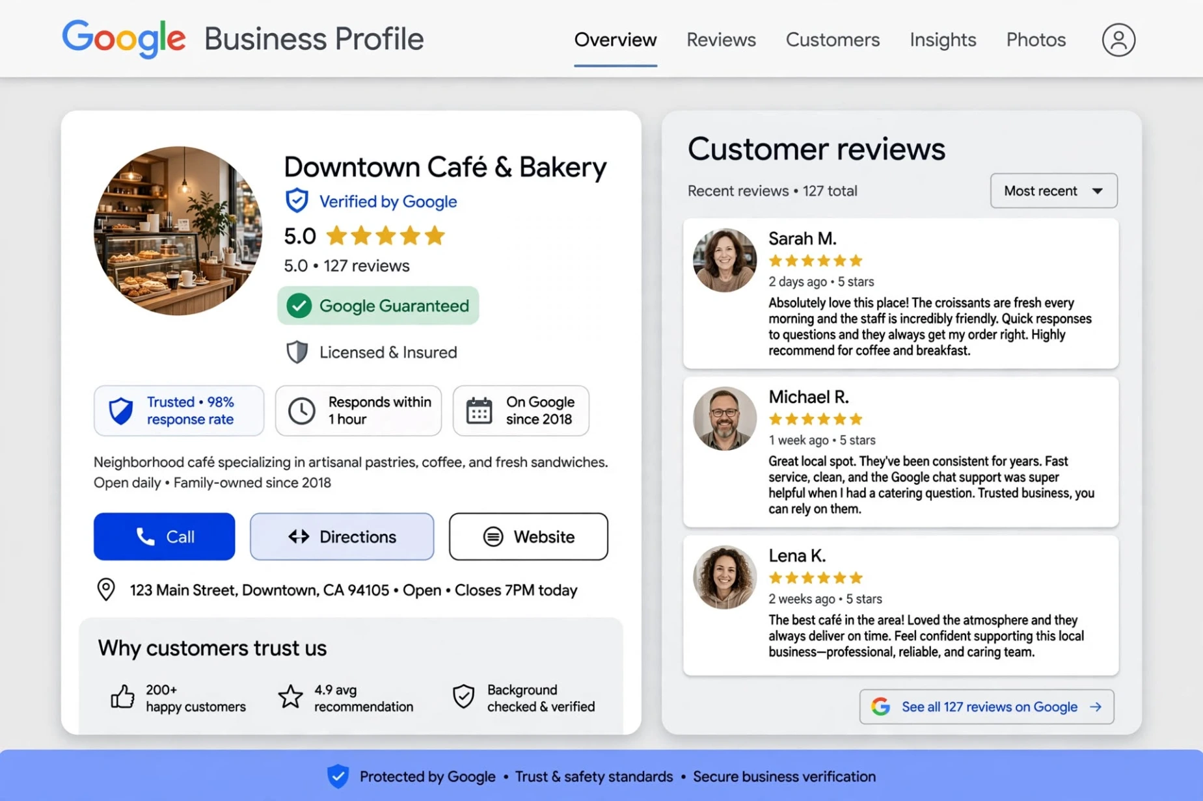Open the Most recent sort dropdown
Screen dimensions: 1203x801
tap(1053, 191)
